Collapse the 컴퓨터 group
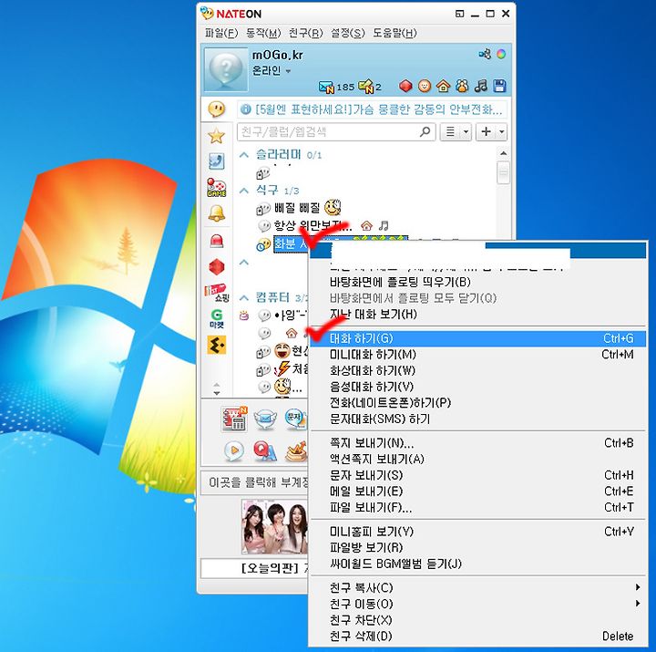The width and height of the screenshot is (656, 652). click(x=244, y=298)
